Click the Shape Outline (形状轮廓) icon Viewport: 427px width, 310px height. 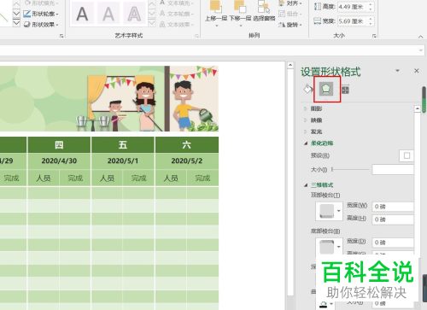pyautogui.click(x=26, y=14)
